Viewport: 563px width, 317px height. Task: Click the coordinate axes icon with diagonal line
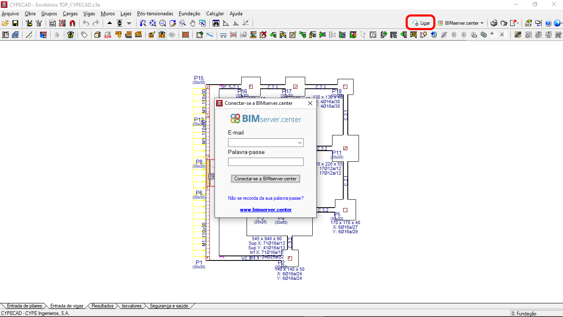[x=246, y=23]
